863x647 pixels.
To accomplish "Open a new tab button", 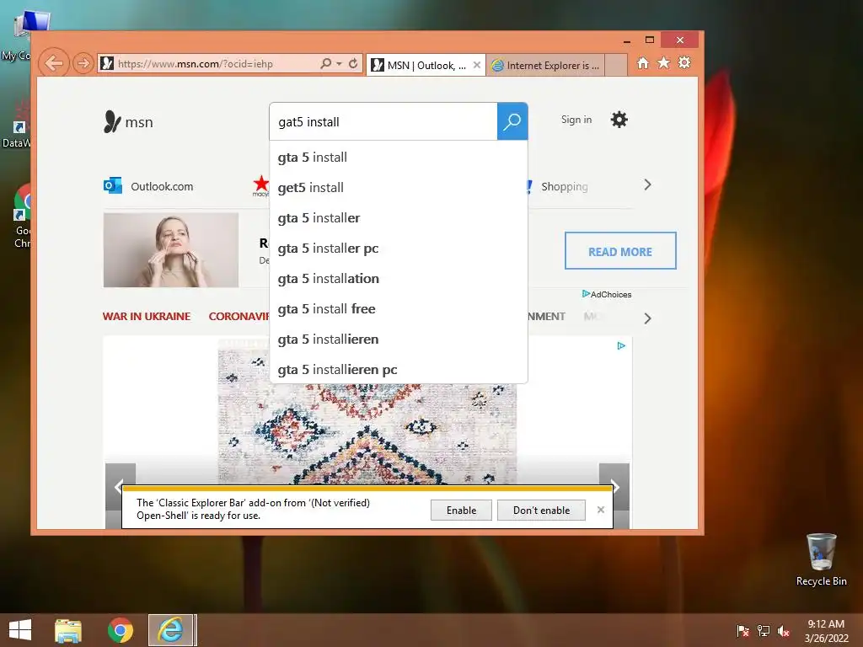I will (616, 65).
